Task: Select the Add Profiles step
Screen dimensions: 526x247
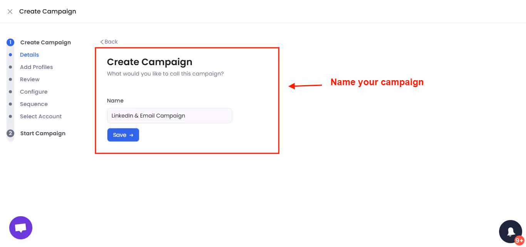Action: (x=36, y=67)
